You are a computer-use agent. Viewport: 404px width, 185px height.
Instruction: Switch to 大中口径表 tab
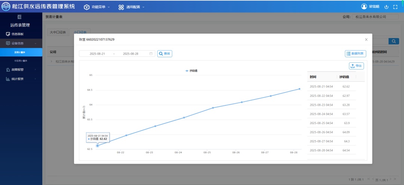(58, 33)
